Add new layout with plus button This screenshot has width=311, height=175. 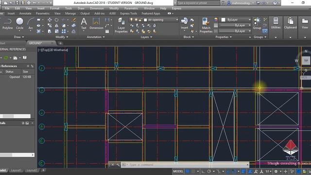(43, 170)
